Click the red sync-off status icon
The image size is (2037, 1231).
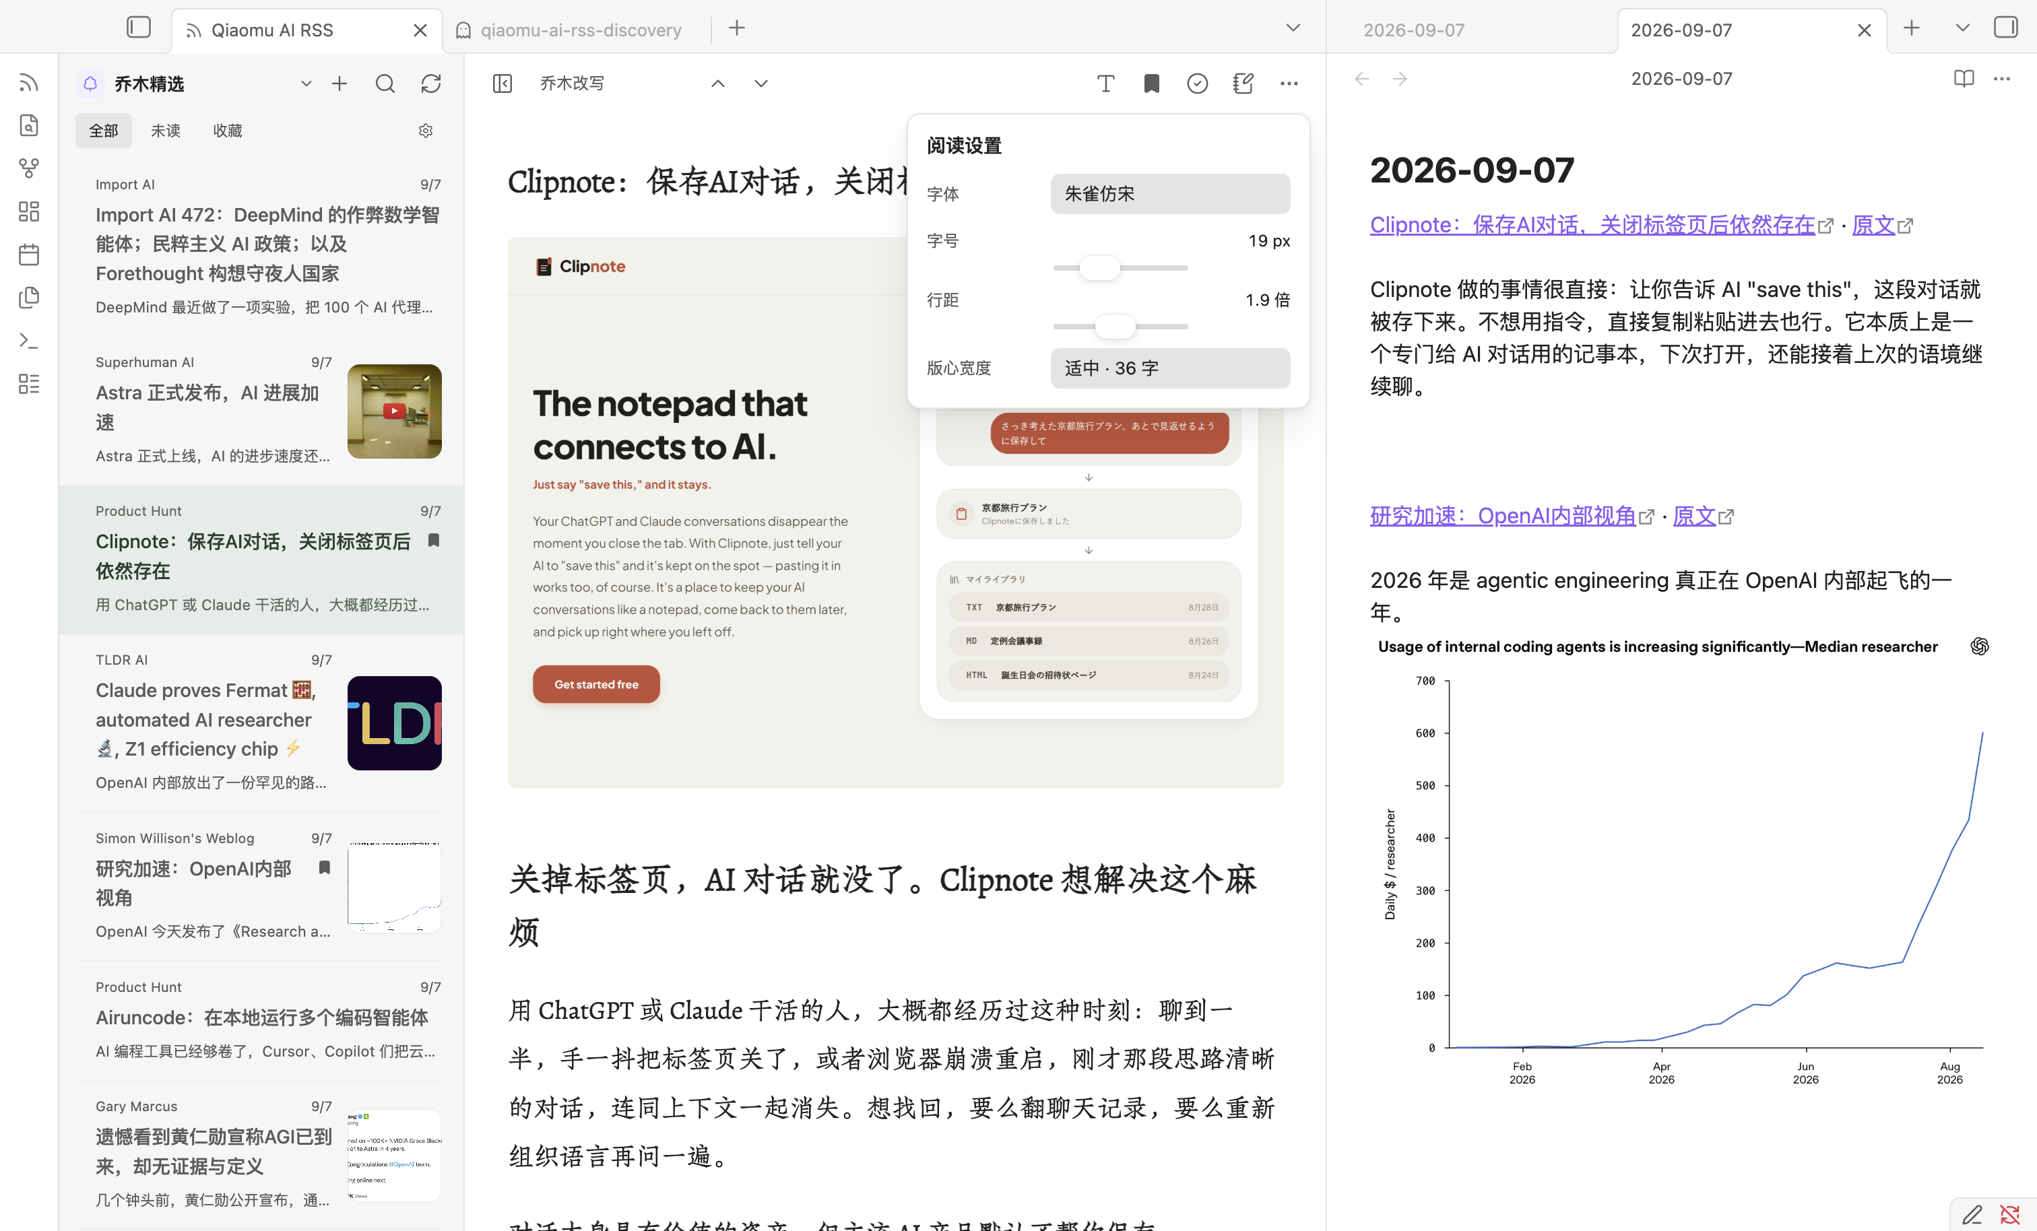click(x=2010, y=1214)
